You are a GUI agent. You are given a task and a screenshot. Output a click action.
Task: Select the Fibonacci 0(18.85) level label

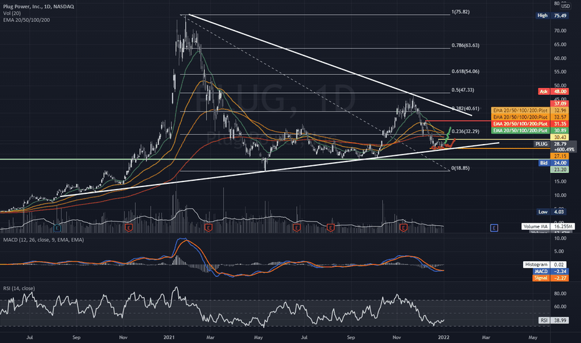pos(460,168)
